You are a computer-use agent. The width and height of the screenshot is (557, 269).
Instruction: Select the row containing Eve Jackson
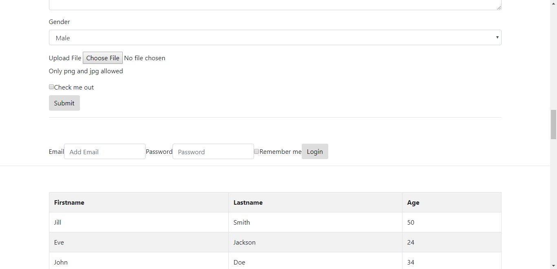point(59,242)
